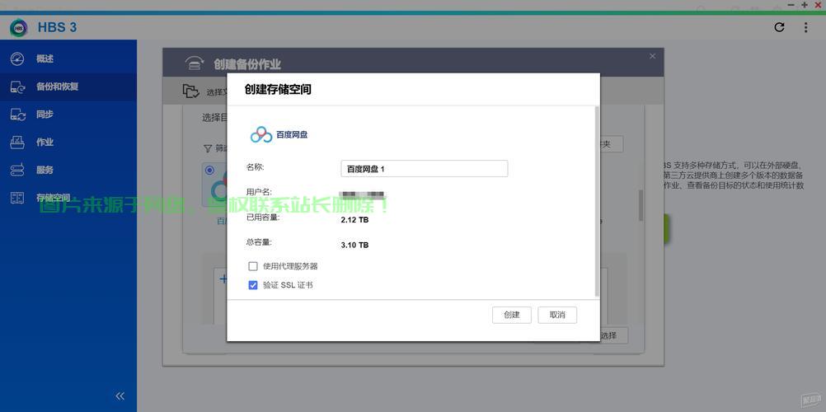
Task: Click the plus icon behind the dialog
Action: (223, 279)
